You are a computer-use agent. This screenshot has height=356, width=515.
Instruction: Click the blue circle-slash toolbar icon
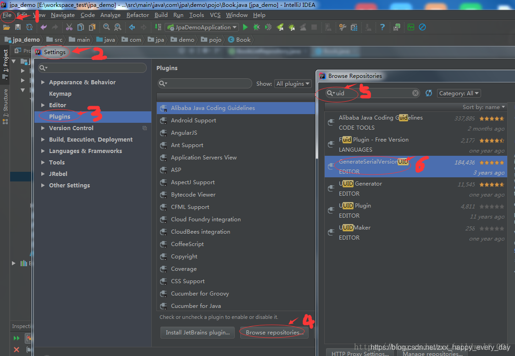pyautogui.click(x=422, y=27)
